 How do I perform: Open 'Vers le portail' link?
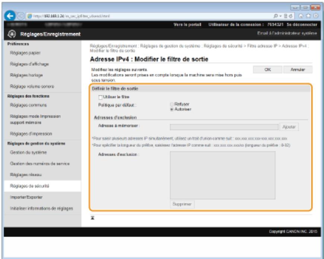[187, 25]
